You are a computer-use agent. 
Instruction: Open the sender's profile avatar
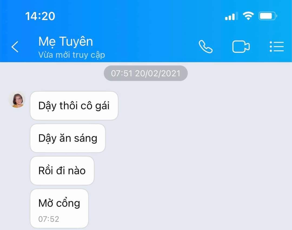pyautogui.click(x=17, y=100)
